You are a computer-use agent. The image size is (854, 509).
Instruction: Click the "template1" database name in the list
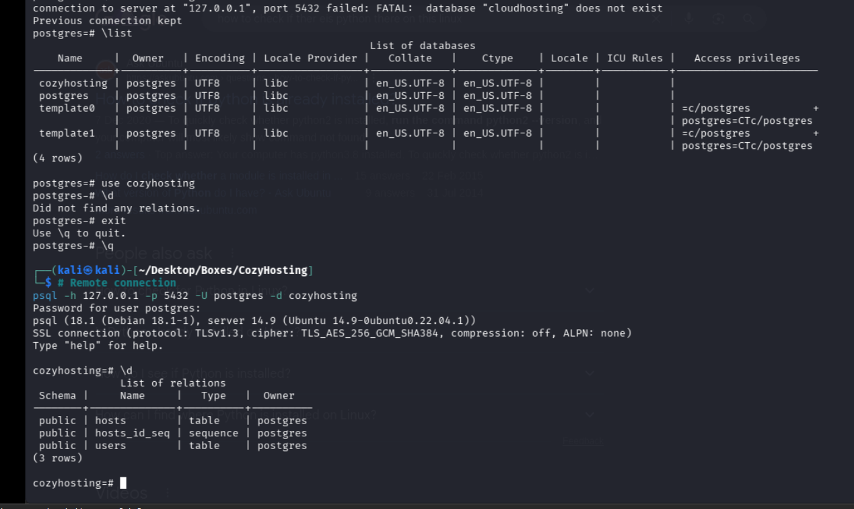67,133
